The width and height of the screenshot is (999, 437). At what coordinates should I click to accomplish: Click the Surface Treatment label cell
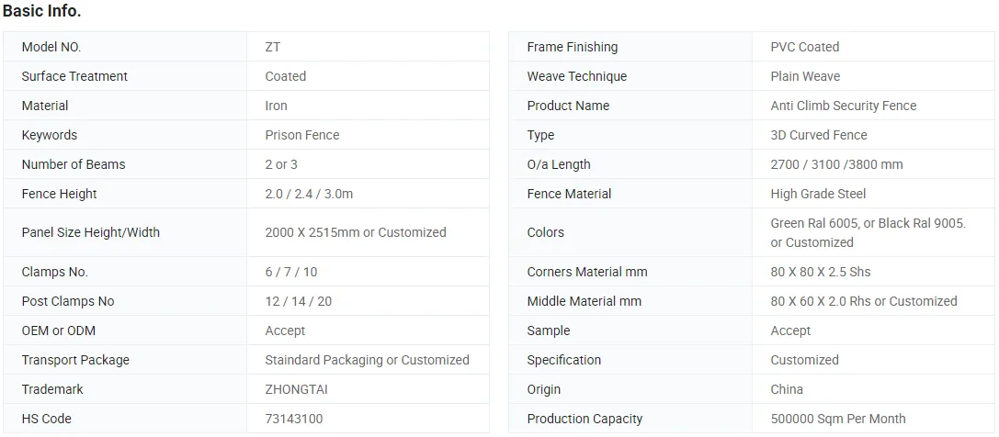pos(74,76)
